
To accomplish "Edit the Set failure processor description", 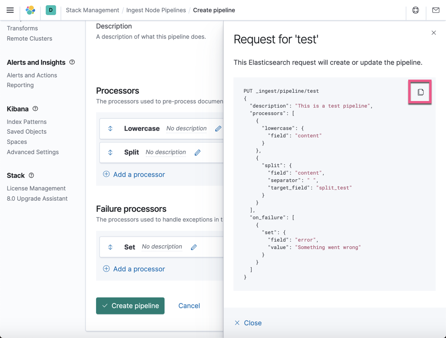I will tap(193, 247).
